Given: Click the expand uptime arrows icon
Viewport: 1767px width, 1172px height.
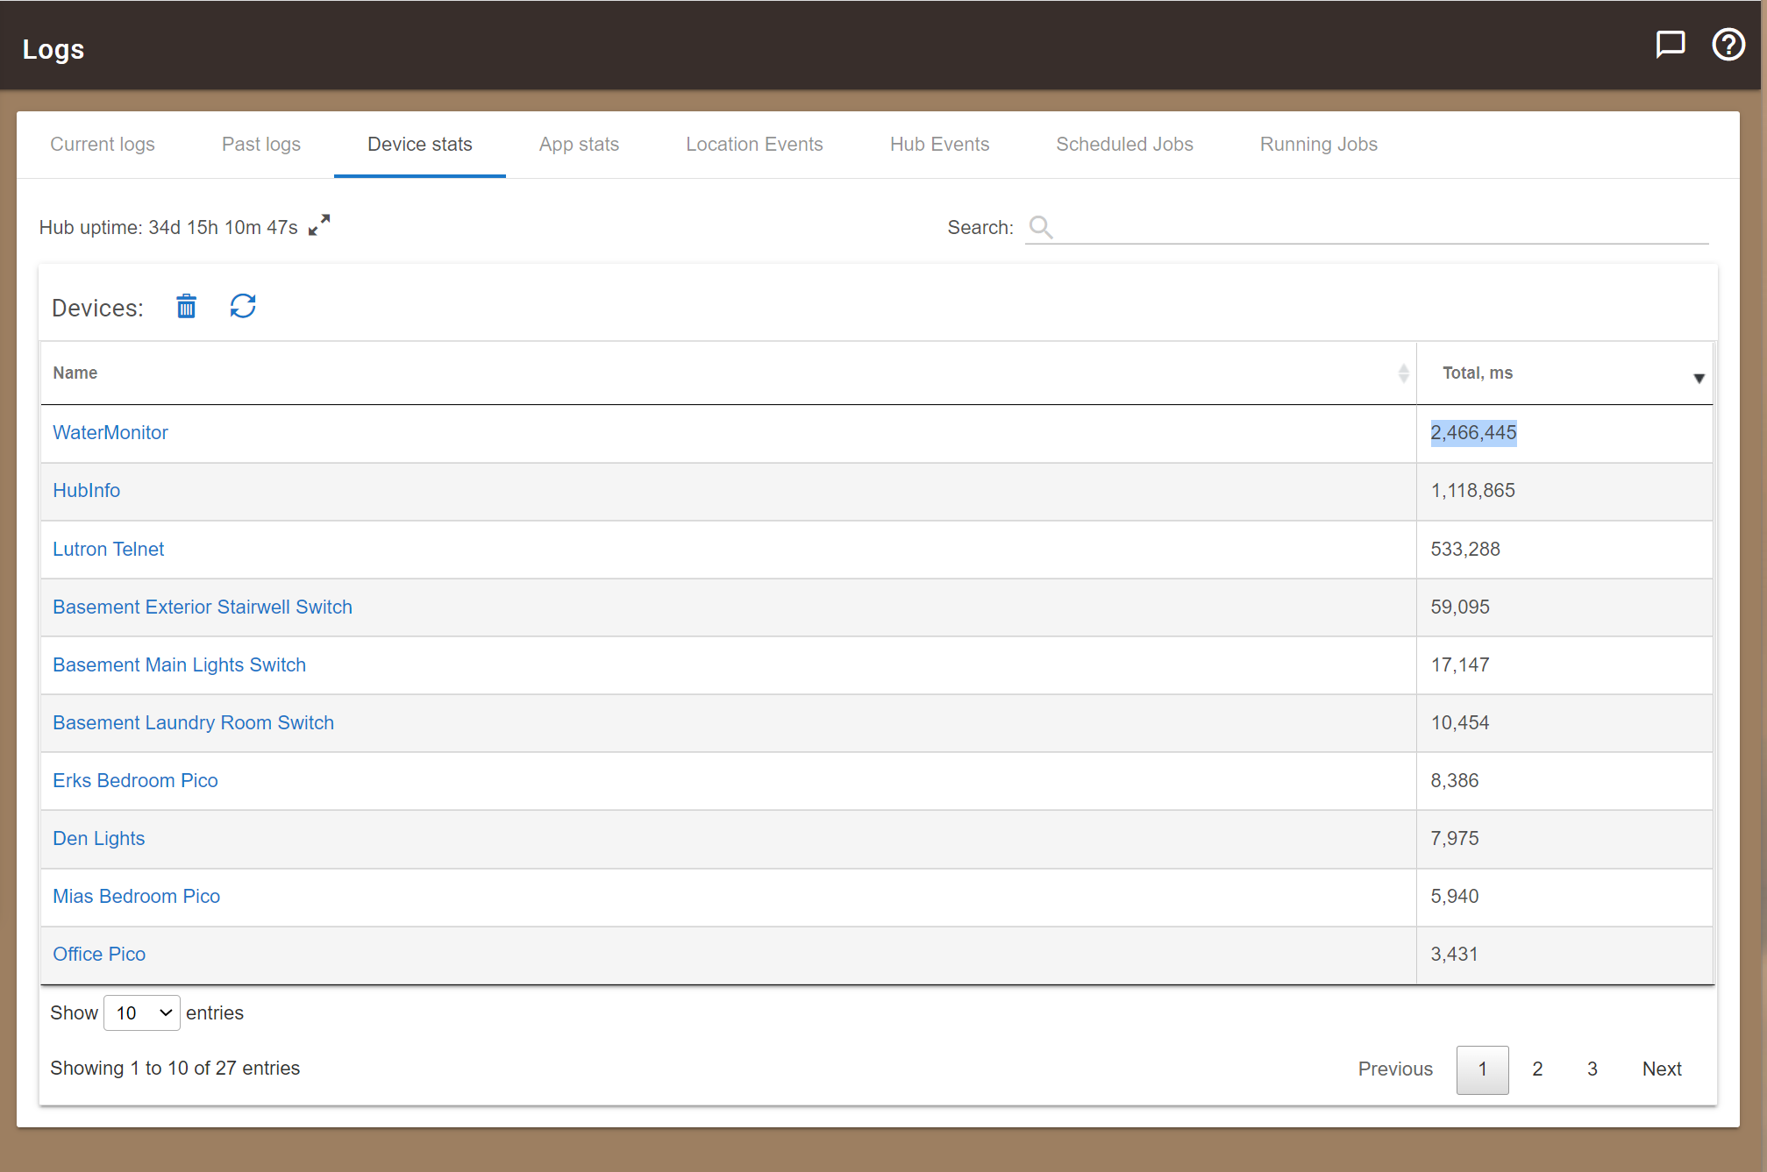Looking at the screenshot, I should (x=319, y=225).
